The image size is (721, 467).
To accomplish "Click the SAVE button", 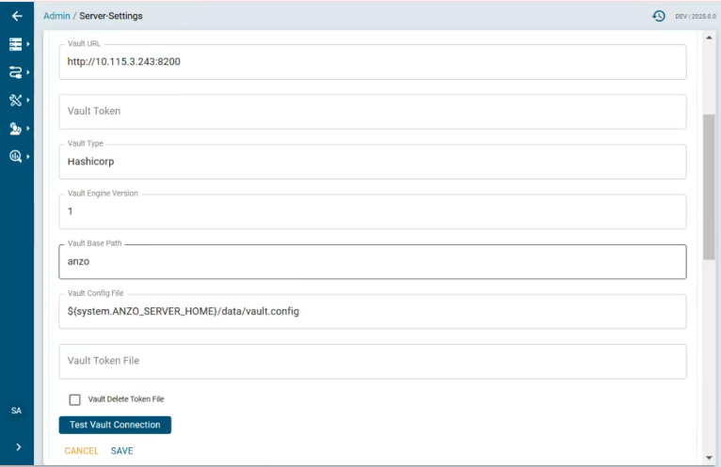I will coord(121,451).
